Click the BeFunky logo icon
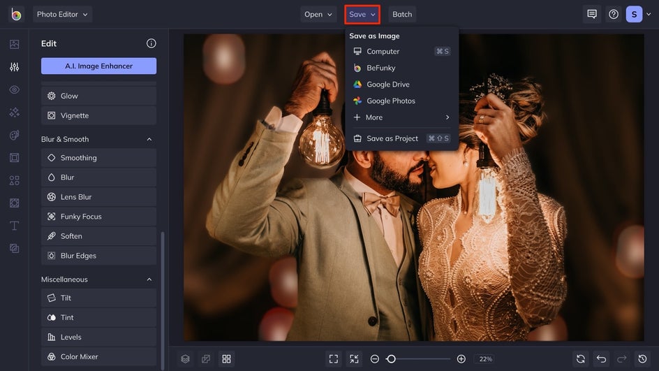659x371 pixels. [15, 14]
